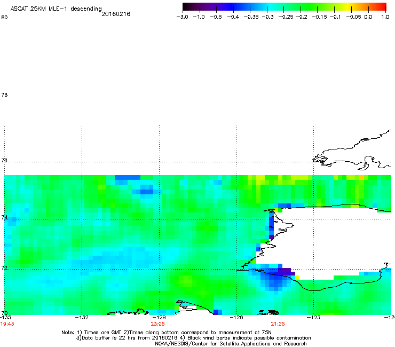Viewport: 395px width, 347px height.
Task: Select the '-0.1' color scale label
Action: (x=335, y=17)
